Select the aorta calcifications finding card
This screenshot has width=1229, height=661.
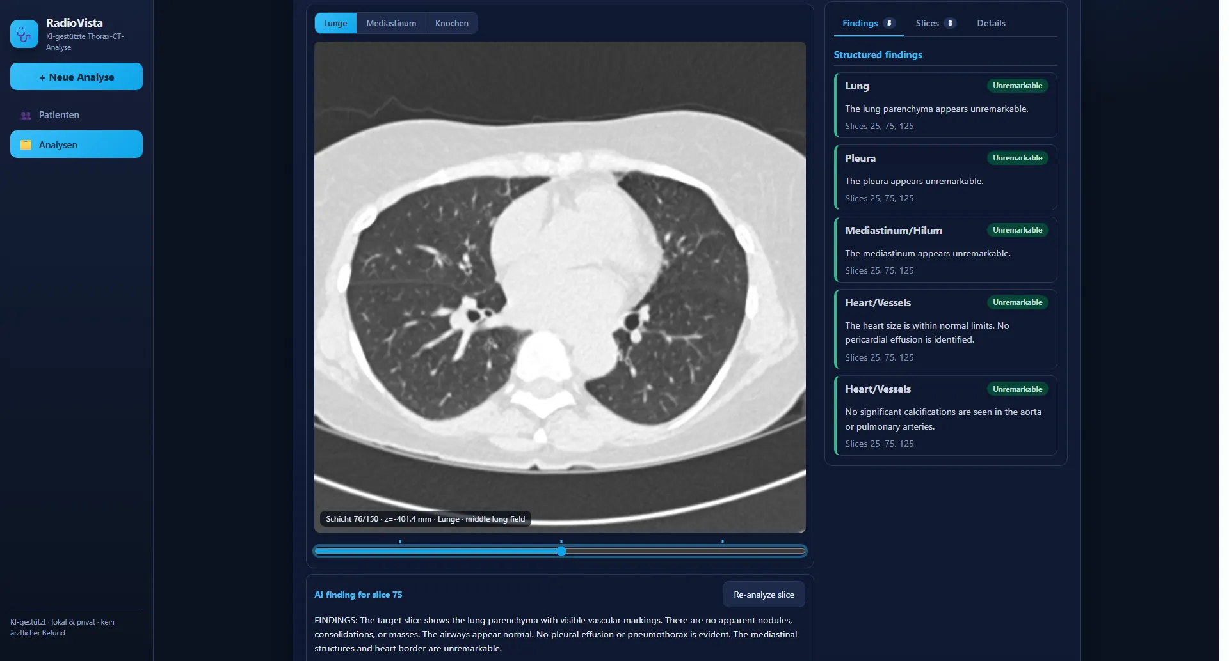click(945, 416)
